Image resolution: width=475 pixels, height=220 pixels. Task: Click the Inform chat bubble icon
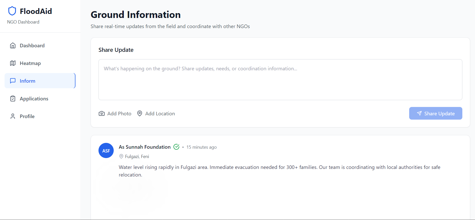point(13,81)
